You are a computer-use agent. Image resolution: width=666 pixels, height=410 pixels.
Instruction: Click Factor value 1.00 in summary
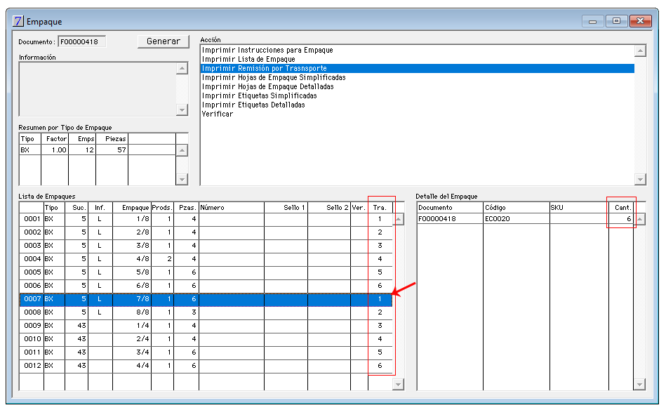coord(55,150)
